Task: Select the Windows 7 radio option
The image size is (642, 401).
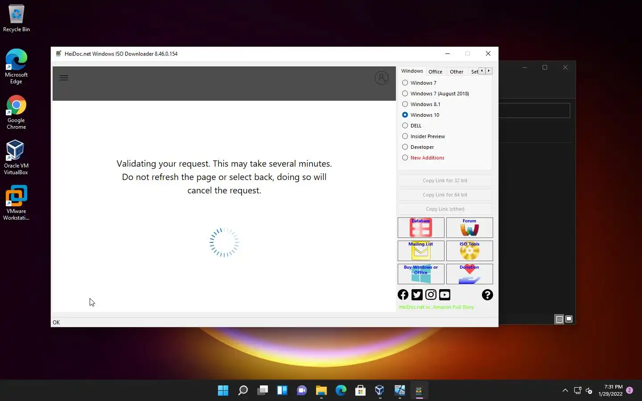Action: [x=419, y=83]
